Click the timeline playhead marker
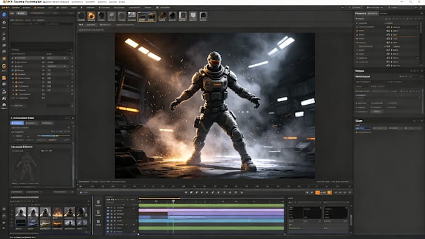 point(173,201)
